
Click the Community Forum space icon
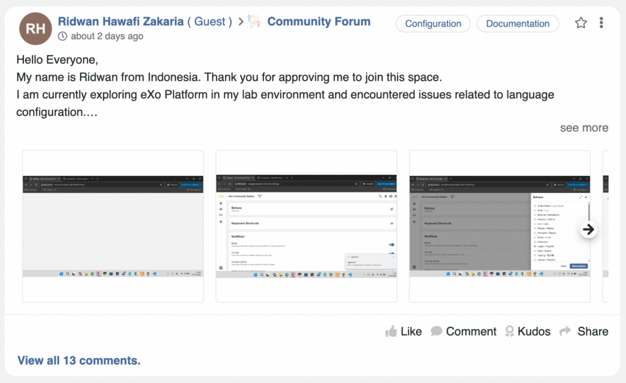pos(255,22)
